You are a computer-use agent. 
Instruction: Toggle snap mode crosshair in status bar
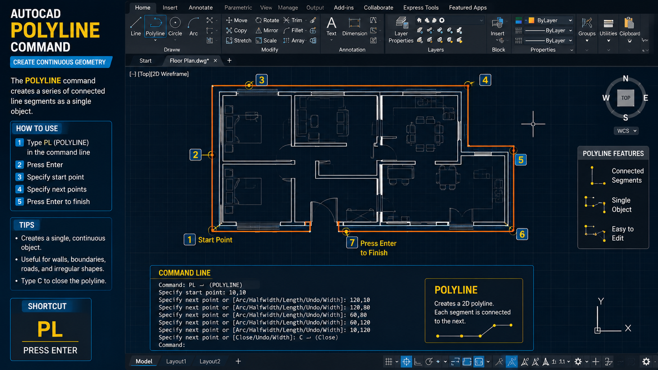point(407,361)
